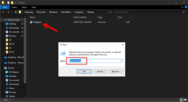Open the Telegram shortcut icon

point(31,22)
